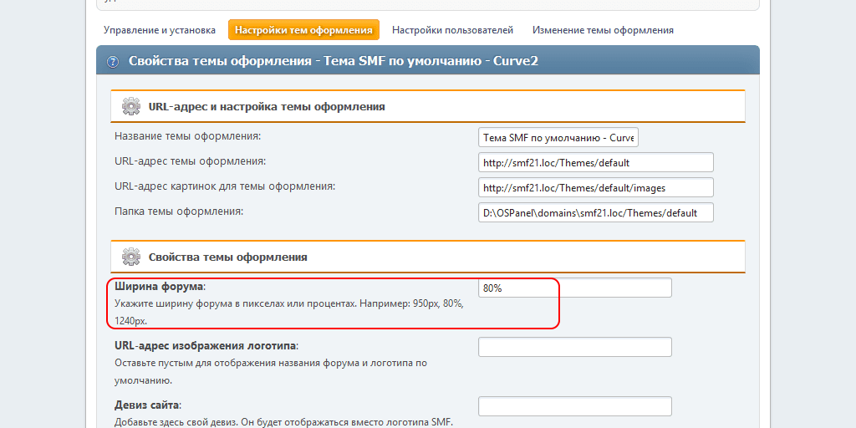
Task: Go to Изменение темы оформления tab
Action: pyautogui.click(x=603, y=30)
